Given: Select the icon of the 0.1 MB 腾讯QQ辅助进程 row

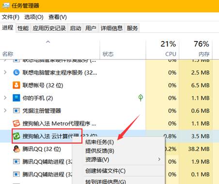Looking at the screenshot, I should click(16, 174).
